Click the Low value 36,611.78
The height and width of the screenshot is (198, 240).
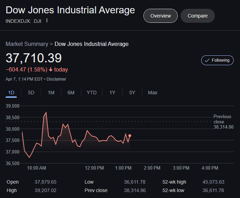135,182
